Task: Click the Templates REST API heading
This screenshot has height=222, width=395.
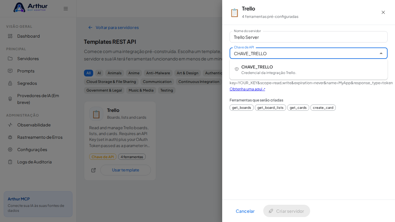Action: tap(110, 42)
